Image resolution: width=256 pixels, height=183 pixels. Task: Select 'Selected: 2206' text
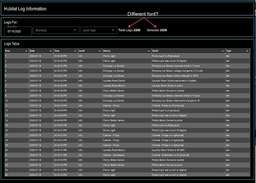pyautogui.click(x=157, y=30)
